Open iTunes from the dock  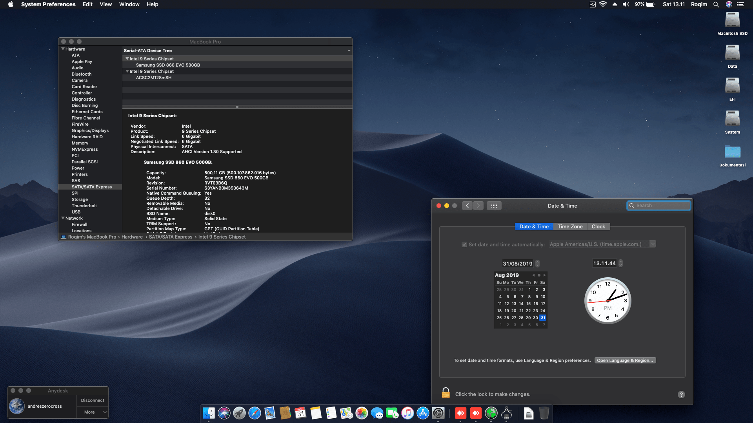click(407, 413)
